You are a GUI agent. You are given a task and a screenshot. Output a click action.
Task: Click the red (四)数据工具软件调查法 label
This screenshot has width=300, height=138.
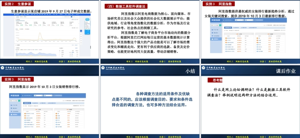(126, 6)
